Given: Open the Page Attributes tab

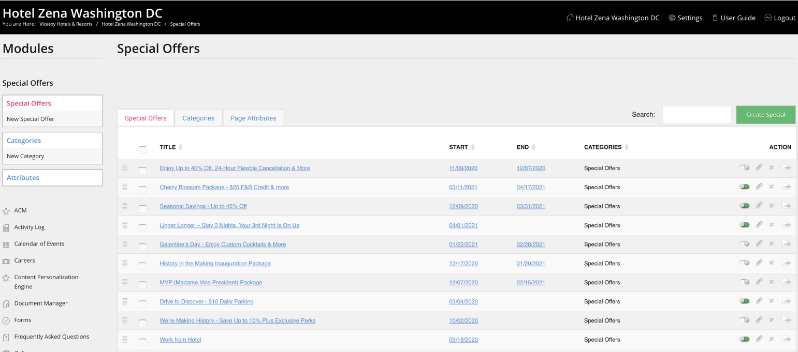Looking at the screenshot, I should pyautogui.click(x=253, y=118).
